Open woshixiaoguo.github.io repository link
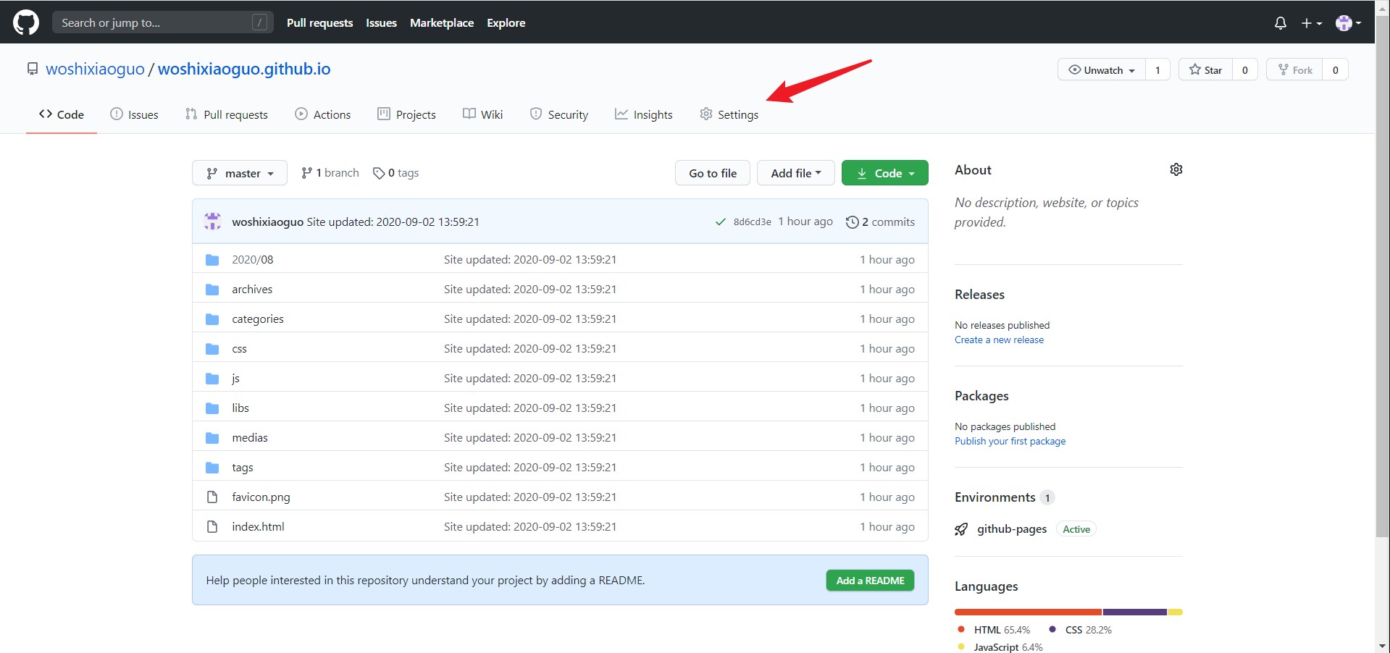1390x653 pixels. click(x=244, y=69)
